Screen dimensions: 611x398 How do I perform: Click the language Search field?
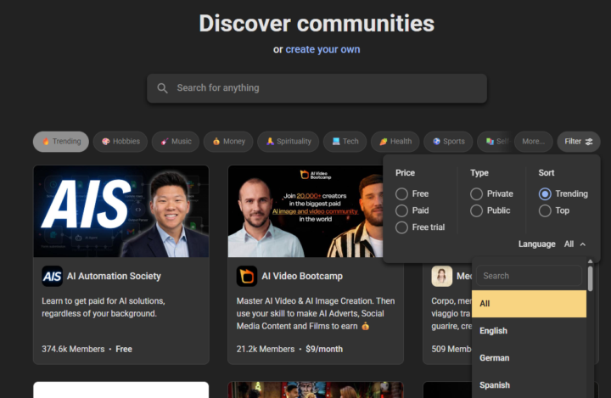529,276
